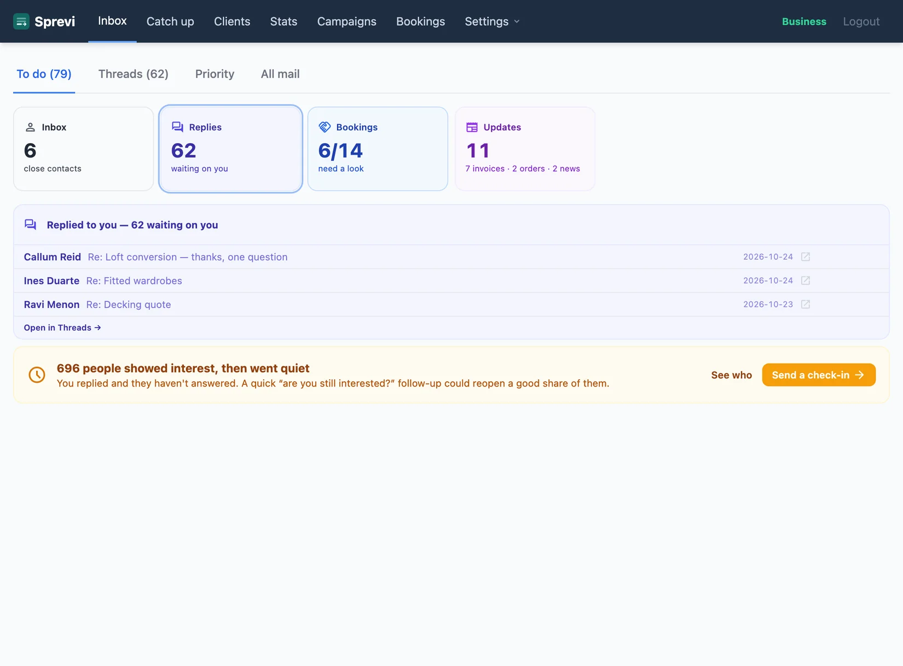Click See who link

[x=732, y=375]
